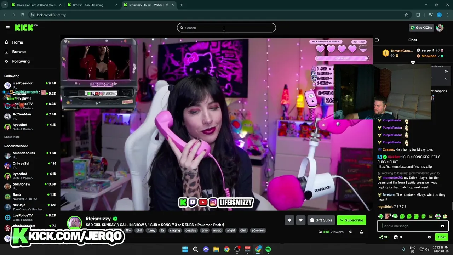The image size is (453, 255).
Task: Open the user profile avatar menu
Action: (x=440, y=28)
